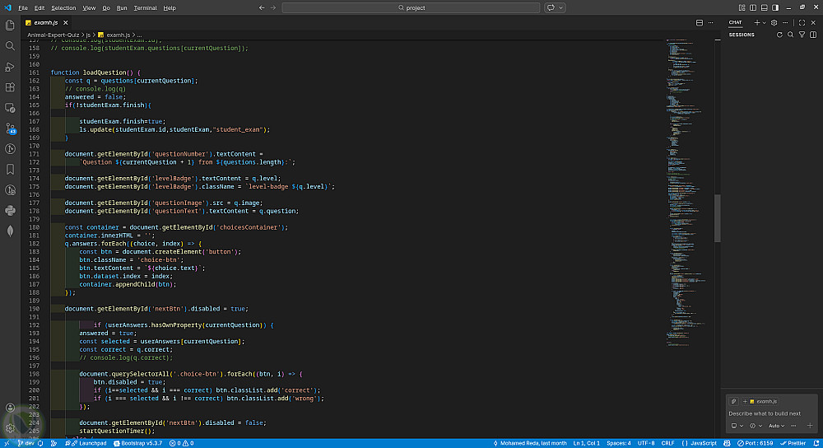Open the Extensions view in activity bar

tap(10, 87)
